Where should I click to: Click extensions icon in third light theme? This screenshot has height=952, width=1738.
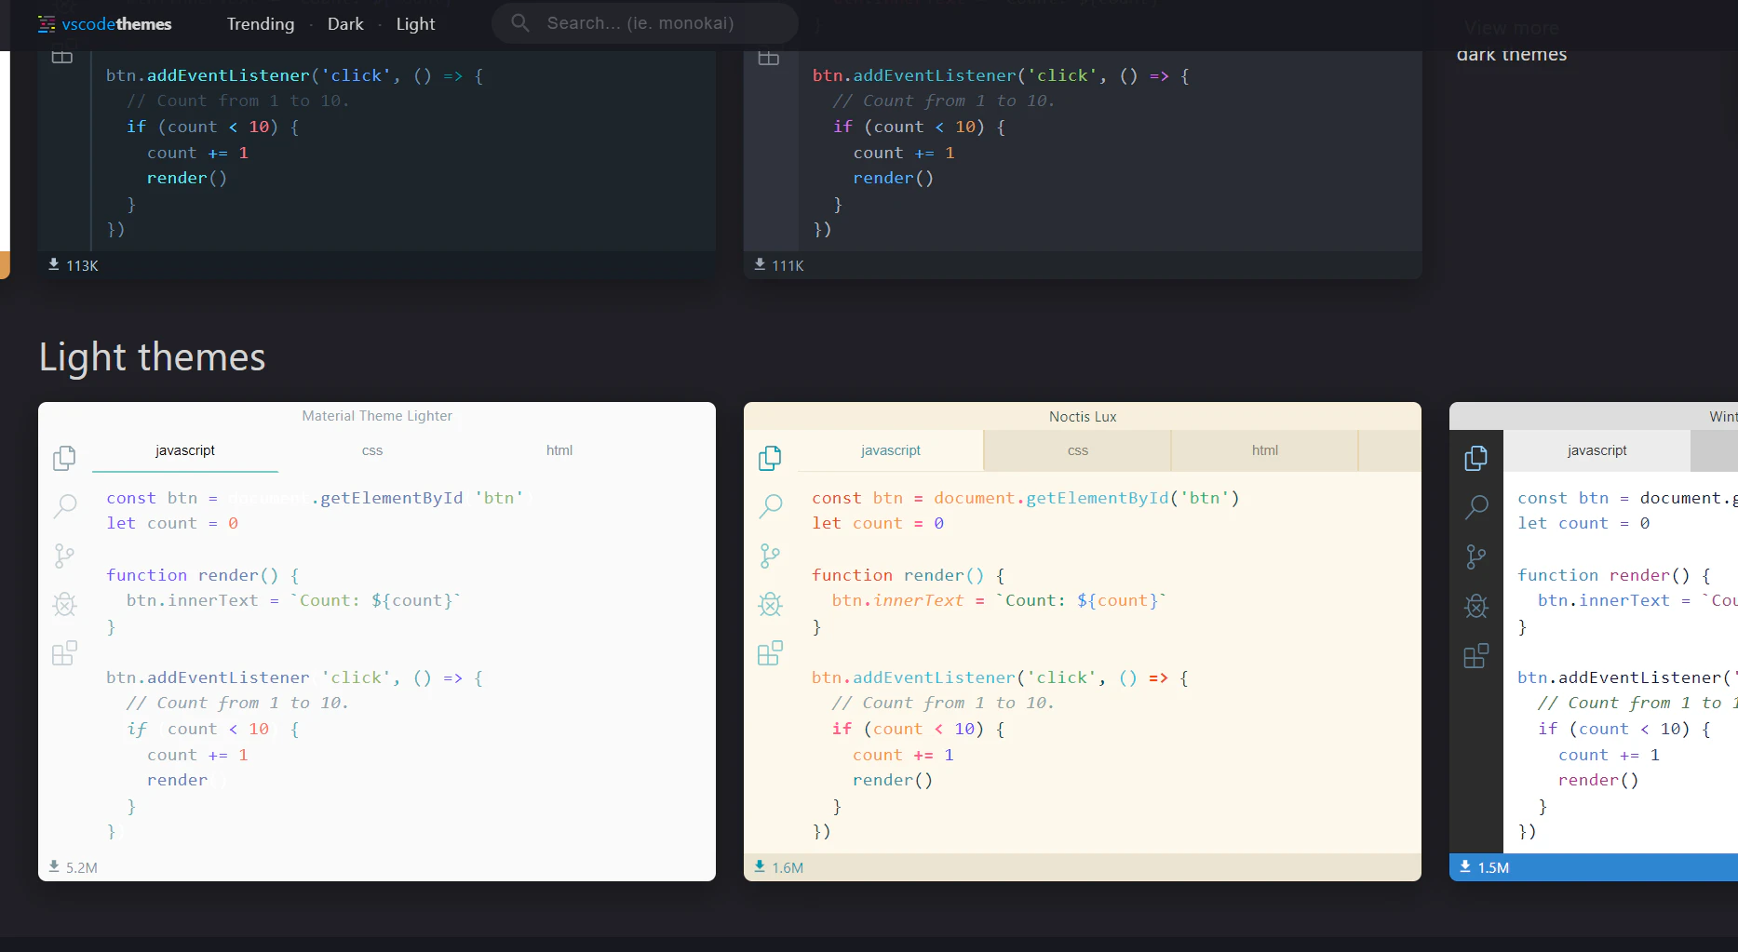coord(1475,655)
